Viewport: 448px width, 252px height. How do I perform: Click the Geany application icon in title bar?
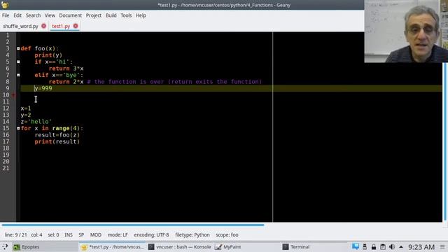click(x=5, y=5)
